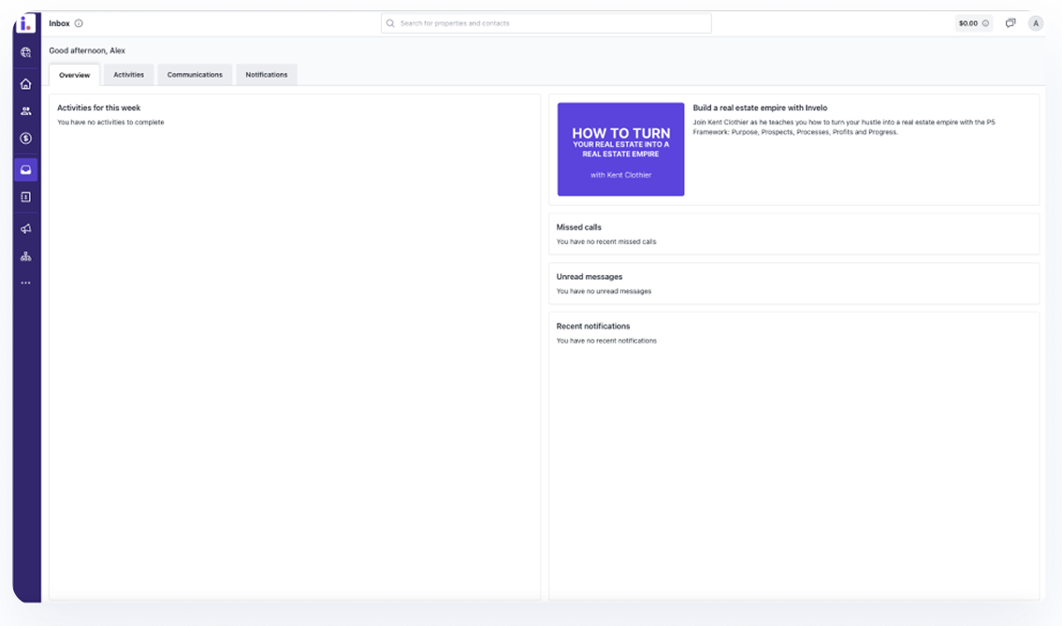Screen dimensions: 1062x626
Task: Select the Overview tab
Action: click(x=74, y=75)
